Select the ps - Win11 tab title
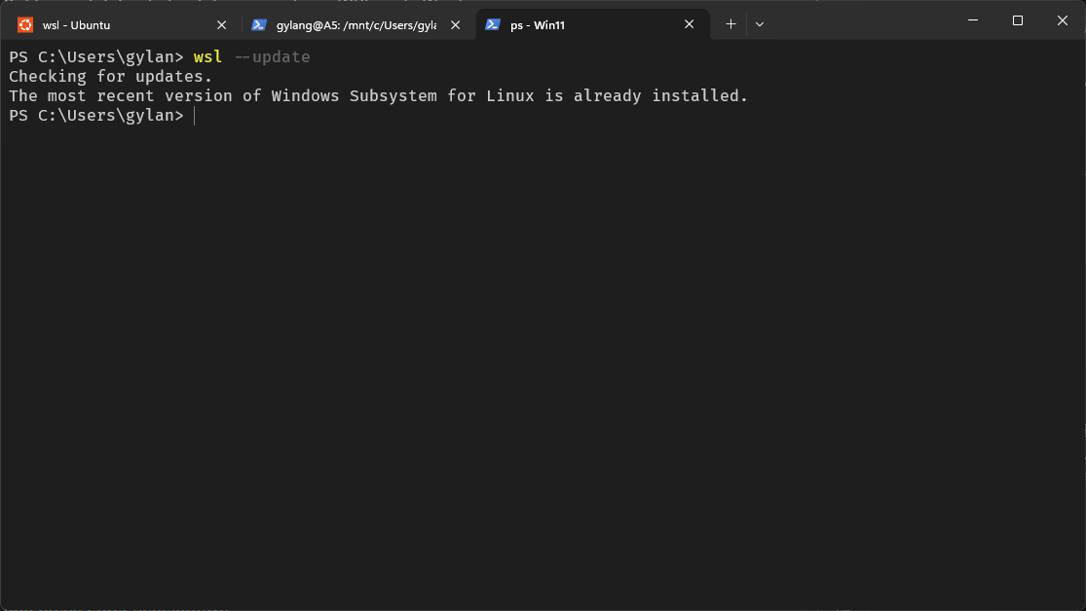This screenshot has height=611, width=1086. (538, 25)
